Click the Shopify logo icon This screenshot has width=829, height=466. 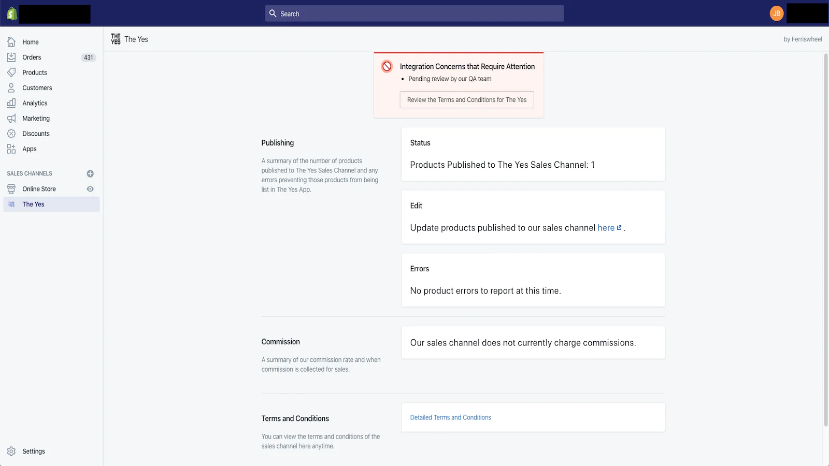pos(12,13)
